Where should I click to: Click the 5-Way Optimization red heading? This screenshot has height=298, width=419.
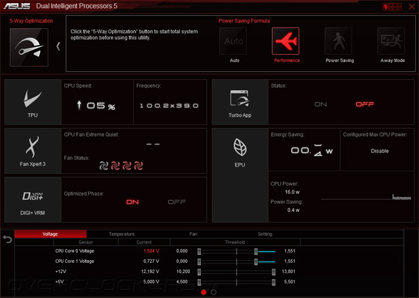[31, 21]
